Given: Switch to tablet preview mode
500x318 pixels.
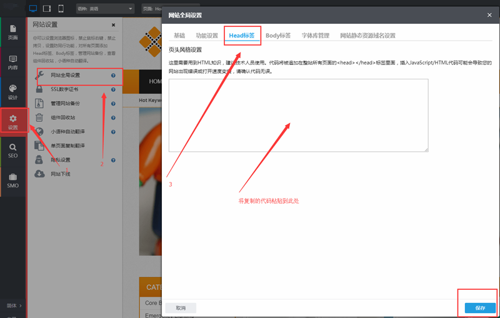Looking at the screenshot, I should pos(47,9).
